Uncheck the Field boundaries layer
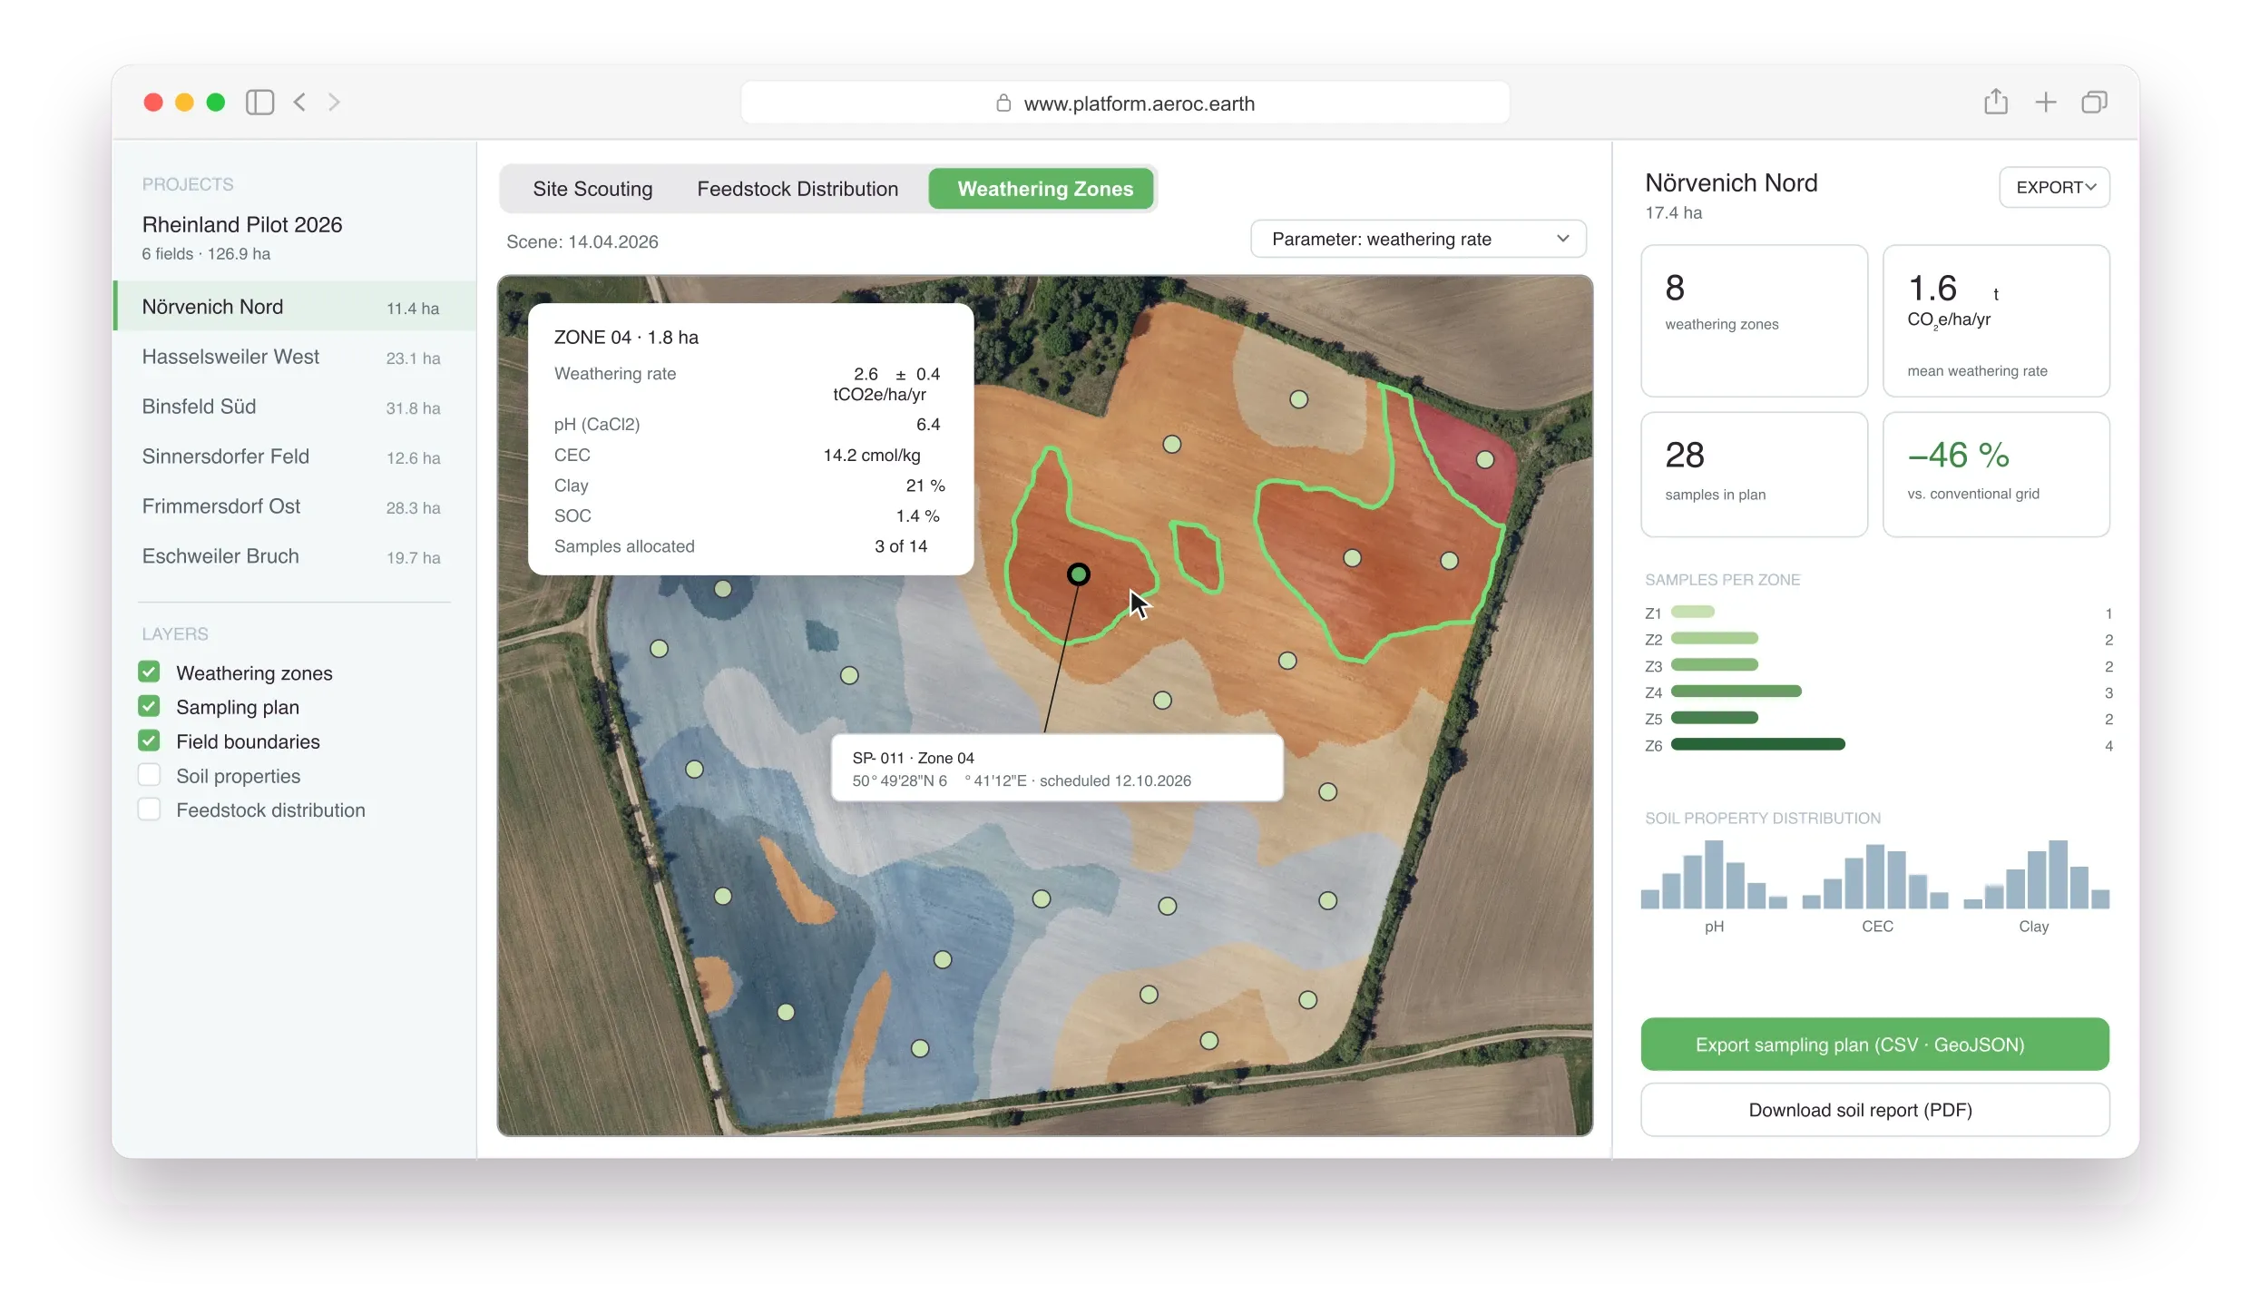The width and height of the screenshot is (2250, 1315). click(149, 741)
